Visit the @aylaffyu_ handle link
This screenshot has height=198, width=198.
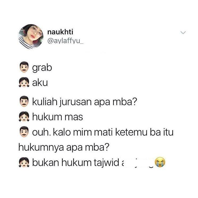(65, 41)
